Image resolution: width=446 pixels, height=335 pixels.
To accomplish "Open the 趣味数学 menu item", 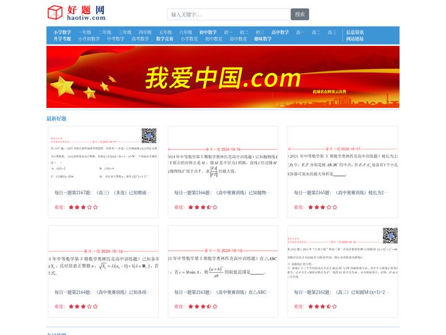I will (263, 38).
